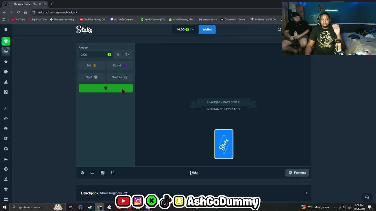Reload the page in browser
The width and height of the screenshot is (376, 211).
click(x=18, y=12)
